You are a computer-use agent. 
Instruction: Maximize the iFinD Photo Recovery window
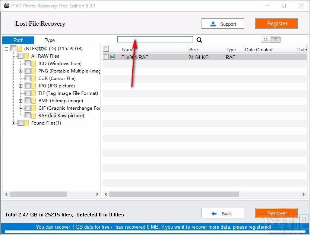click(x=284, y=6)
